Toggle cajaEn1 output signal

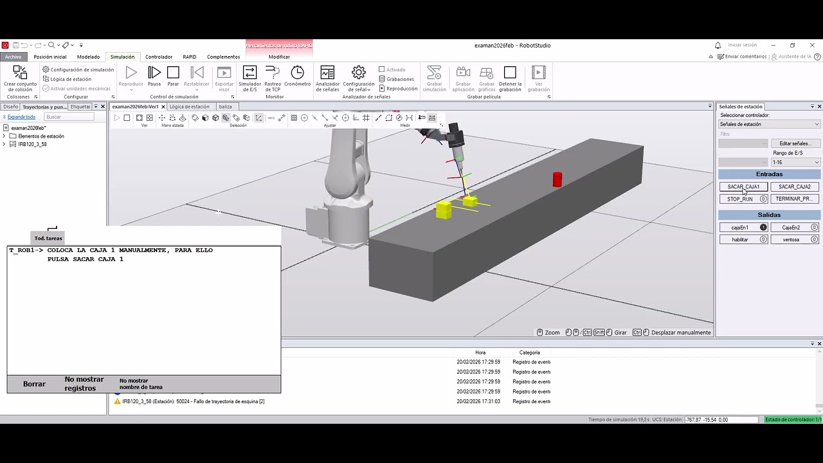click(x=743, y=228)
